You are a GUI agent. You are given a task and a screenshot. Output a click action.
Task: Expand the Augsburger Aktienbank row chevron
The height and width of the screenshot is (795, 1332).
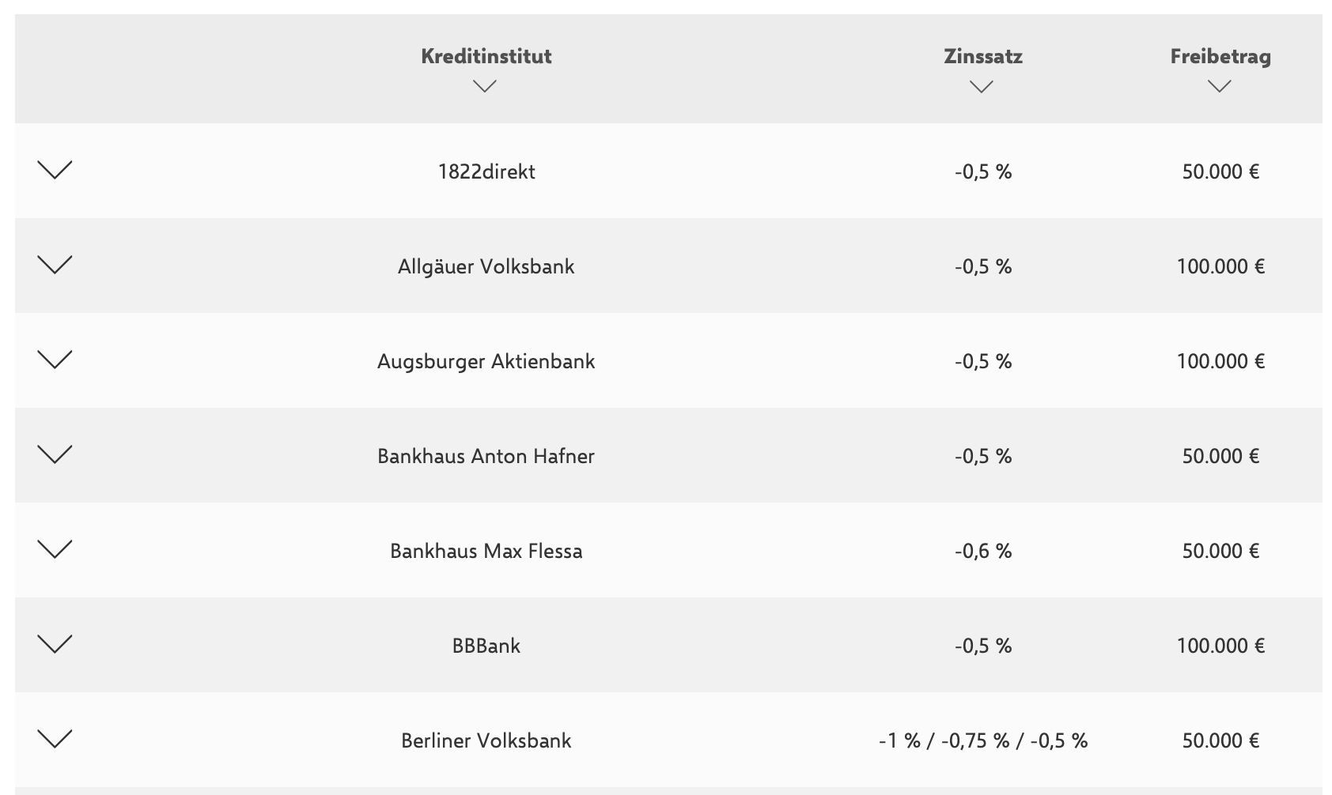click(x=55, y=360)
